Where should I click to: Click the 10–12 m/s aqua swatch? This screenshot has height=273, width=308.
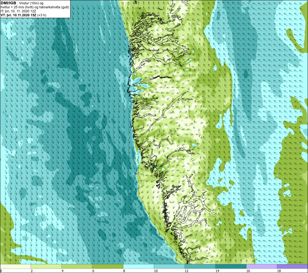coord(169,266)
